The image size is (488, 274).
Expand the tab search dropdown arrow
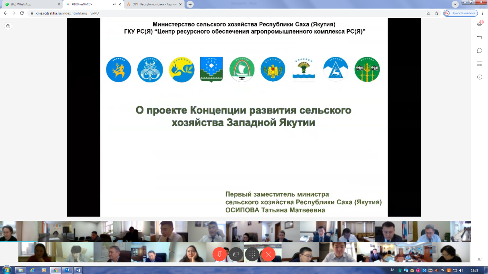pyautogui.click(x=455, y=4)
